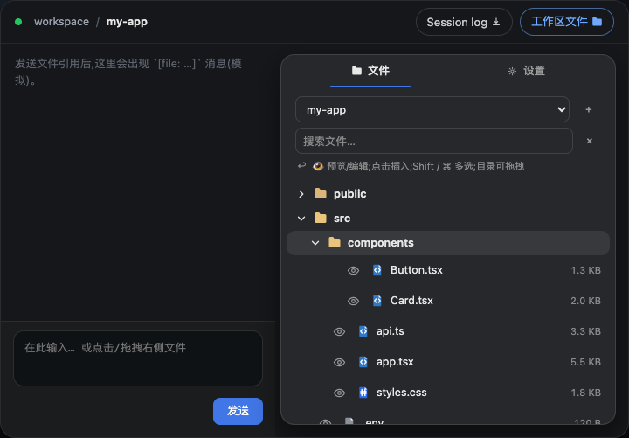Click the Session log download button
The height and width of the screenshot is (438, 629).
[464, 22]
